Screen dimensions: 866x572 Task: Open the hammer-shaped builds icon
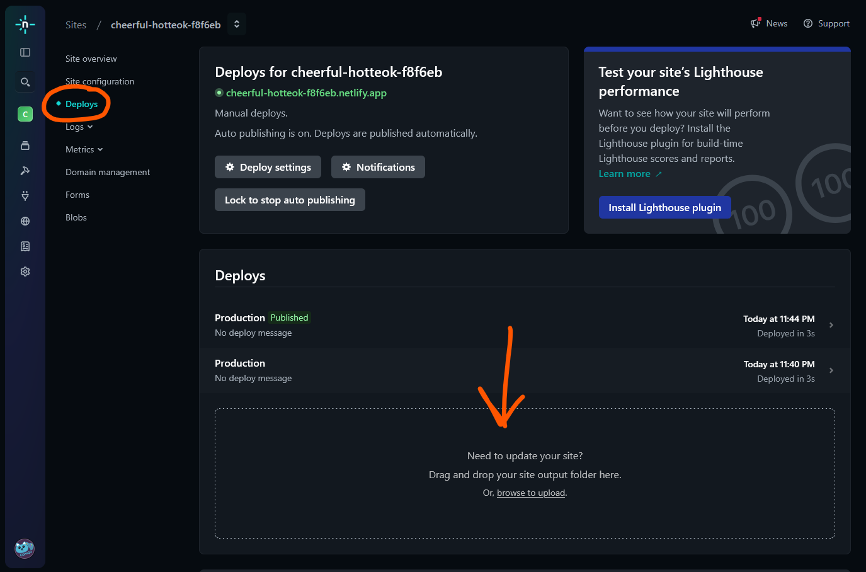[x=25, y=171]
